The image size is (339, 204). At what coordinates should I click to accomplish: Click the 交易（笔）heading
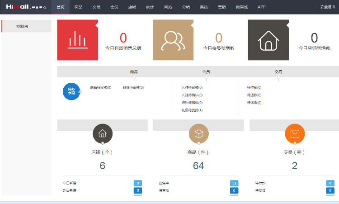coord(294,152)
